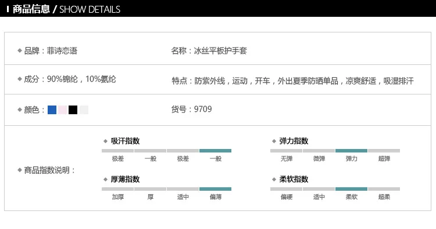Screen dimensions: 436x229
Task: Click the diamond bullet before 品牌
Action: click(19, 50)
